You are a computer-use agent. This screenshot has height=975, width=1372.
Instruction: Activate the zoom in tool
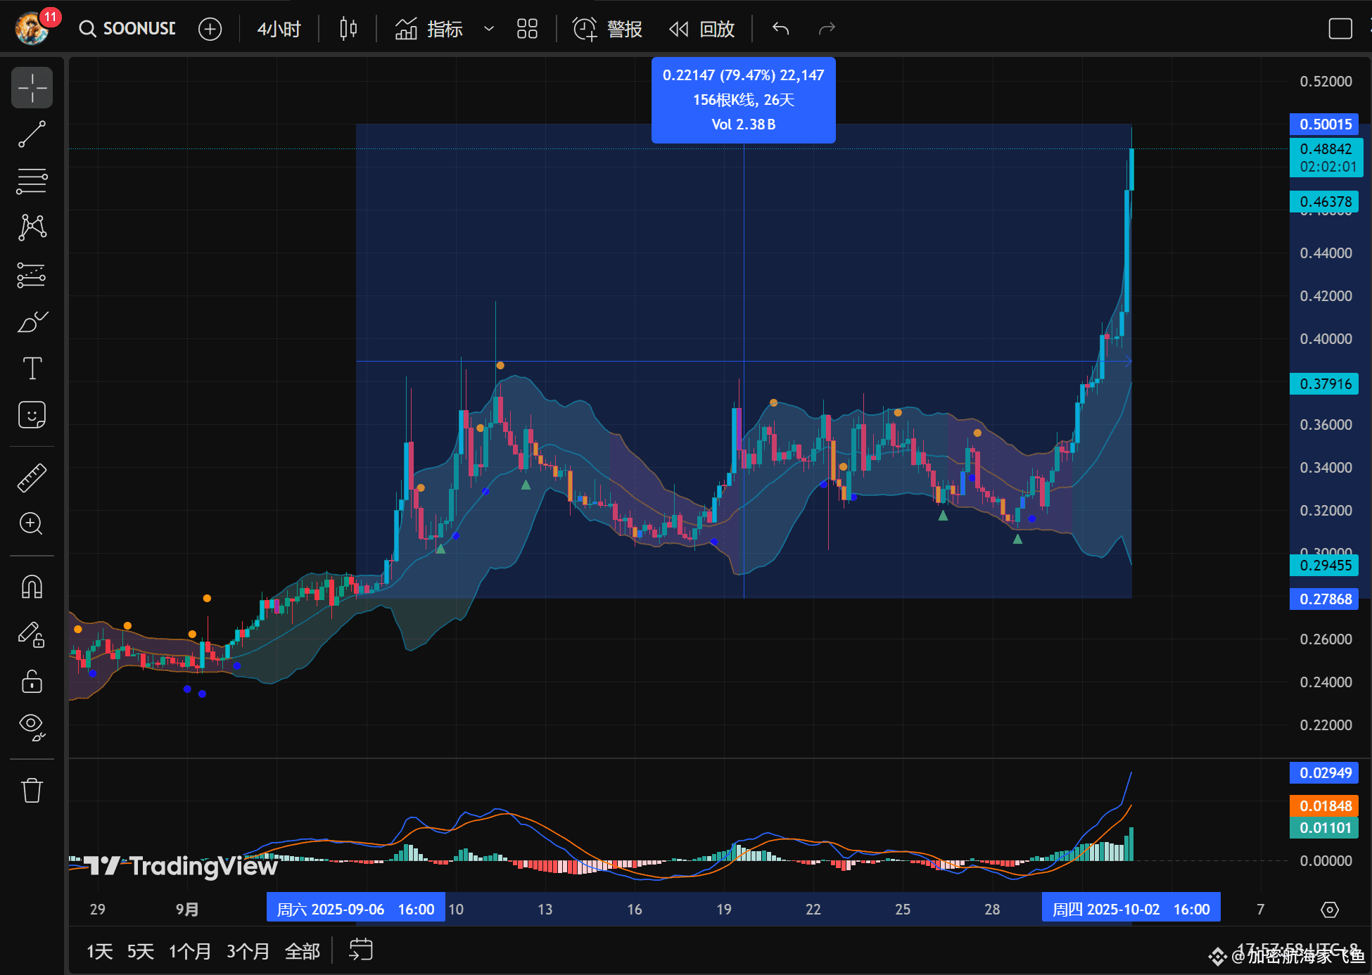pyautogui.click(x=32, y=524)
